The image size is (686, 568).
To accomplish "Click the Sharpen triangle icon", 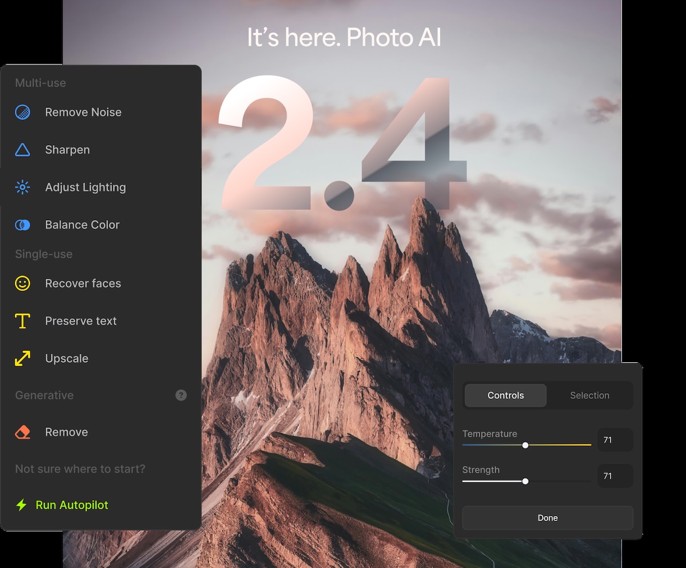I will tap(22, 150).
